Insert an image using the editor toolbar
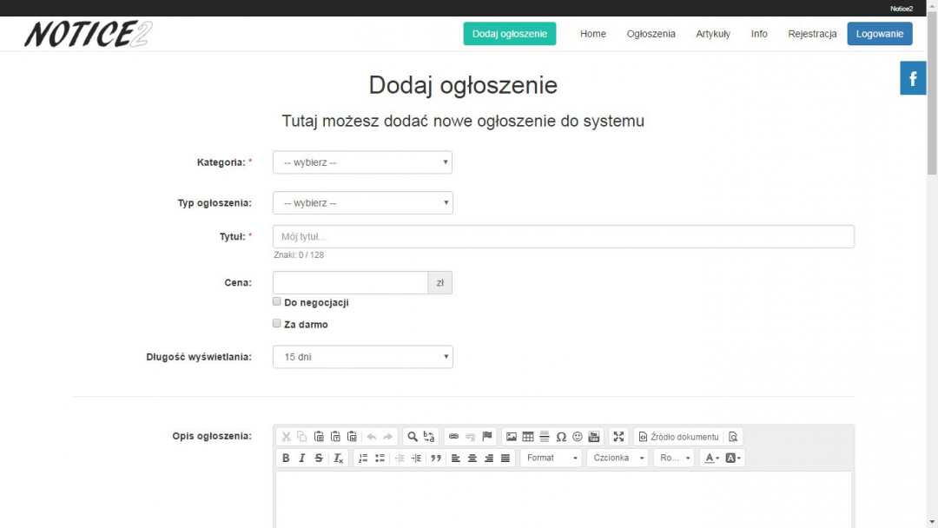 tap(512, 437)
